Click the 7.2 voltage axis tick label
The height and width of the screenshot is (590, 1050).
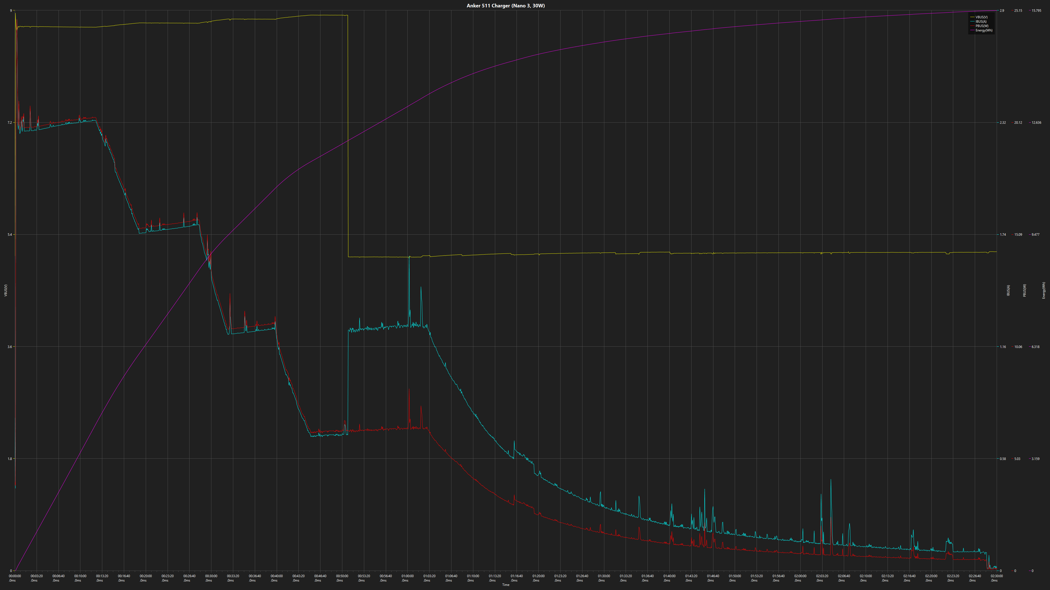coord(10,123)
